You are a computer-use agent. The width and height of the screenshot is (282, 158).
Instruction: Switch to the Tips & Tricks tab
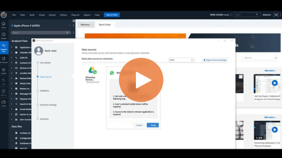click(x=105, y=25)
